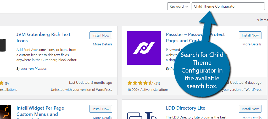This screenshot has height=119, width=268.
Task: Install the LDD Directory Lite plugin
Action: pos(250,109)
